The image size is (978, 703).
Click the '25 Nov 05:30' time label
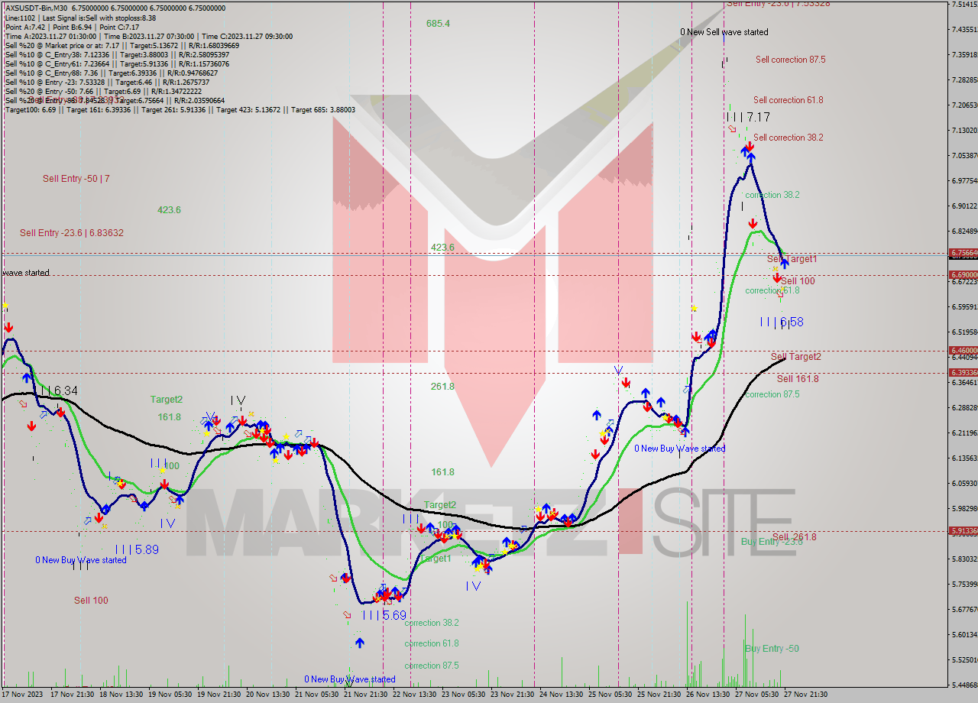click(x=610, y=695)
